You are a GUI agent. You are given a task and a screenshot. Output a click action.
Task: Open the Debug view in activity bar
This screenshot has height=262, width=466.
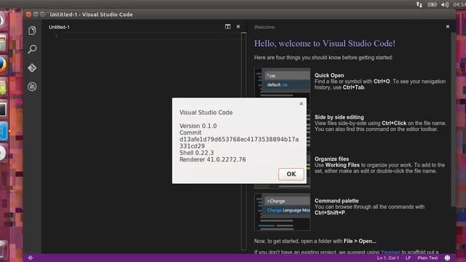pyautogui.click(x=32, y=87)
